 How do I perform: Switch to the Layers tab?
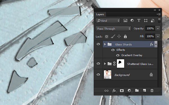[x=100, y=14]
